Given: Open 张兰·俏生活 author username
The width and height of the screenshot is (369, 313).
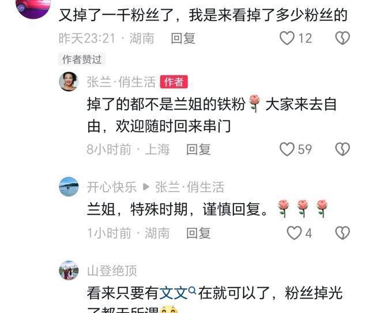Looking at the screenshot, I should 121,82.
